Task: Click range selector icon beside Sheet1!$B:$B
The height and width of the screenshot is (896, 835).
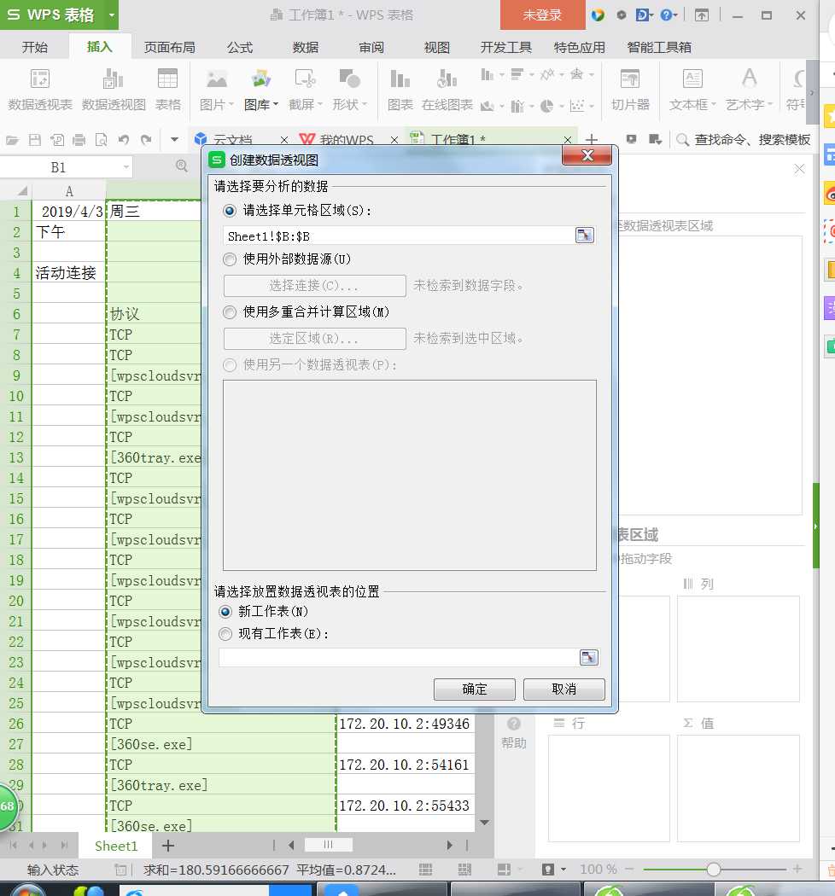Action: (584, 236)
